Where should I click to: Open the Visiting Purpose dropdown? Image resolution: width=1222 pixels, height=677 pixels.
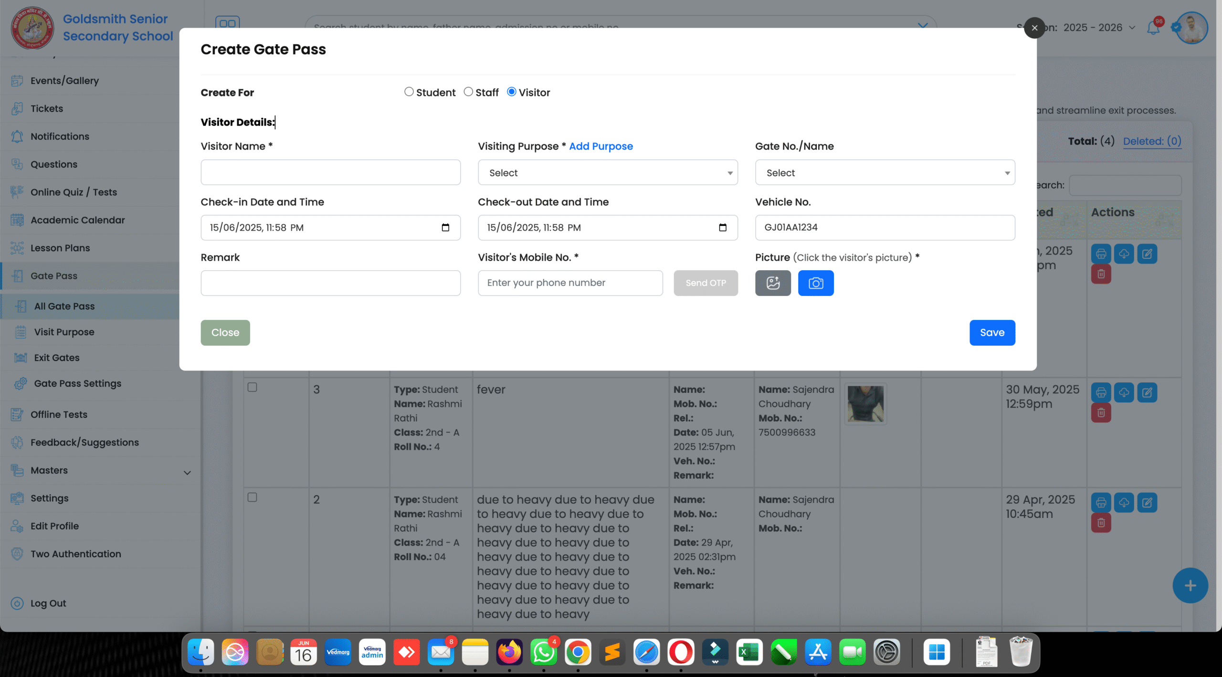click(x=607, y=172)
